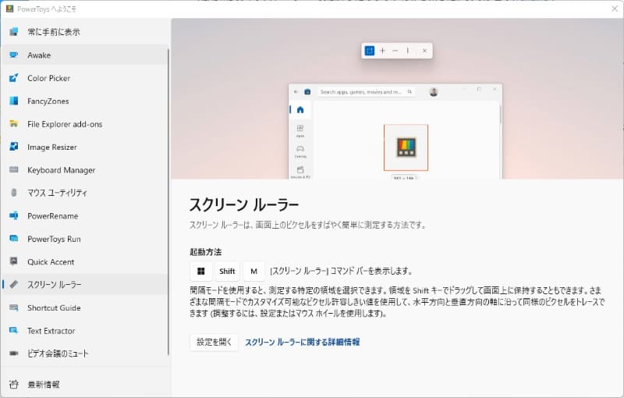The width and height of the screenshot is (624, 398).
Task: Click the mouse utilities (マウス ユーティリティ) icon
Action: (13, 193)
